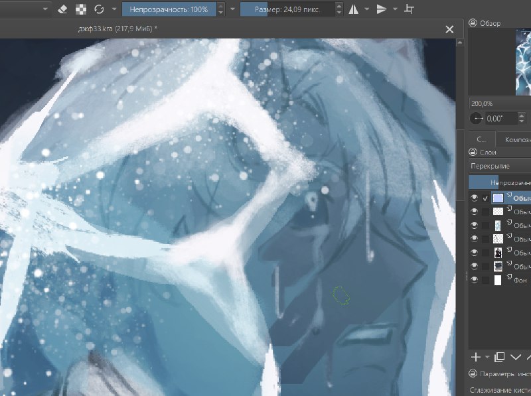Open the horizontal mirror options dropdown

(x=367, y=9)
